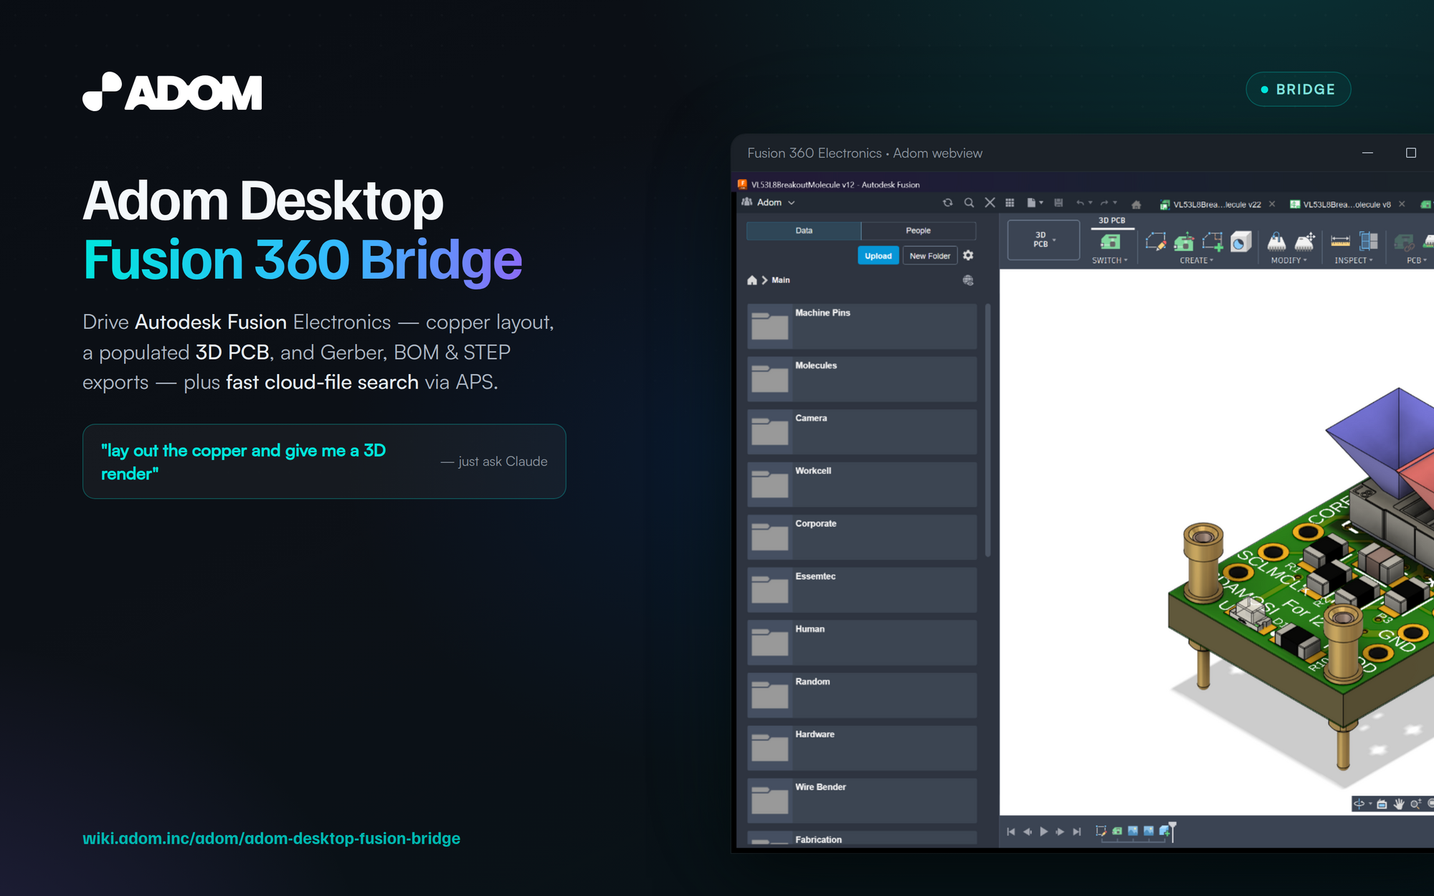The height and width of the screenshot is (896, 1434).
Task: Expand the MODIFY dropdown menu
Action: pyautogui.click(x=1289, y=261)
